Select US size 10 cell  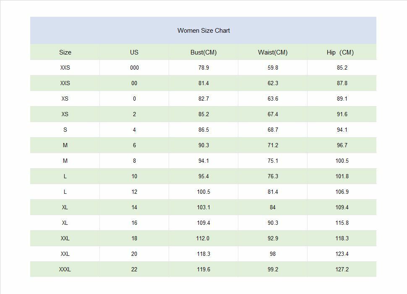(x=134, y=177)
